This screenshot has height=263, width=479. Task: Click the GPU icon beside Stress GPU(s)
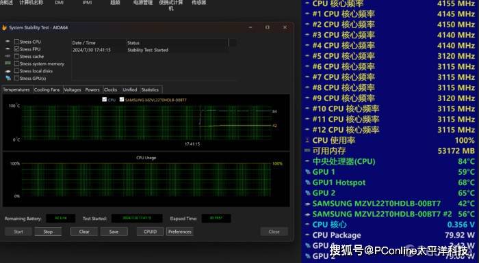[8, 78]
